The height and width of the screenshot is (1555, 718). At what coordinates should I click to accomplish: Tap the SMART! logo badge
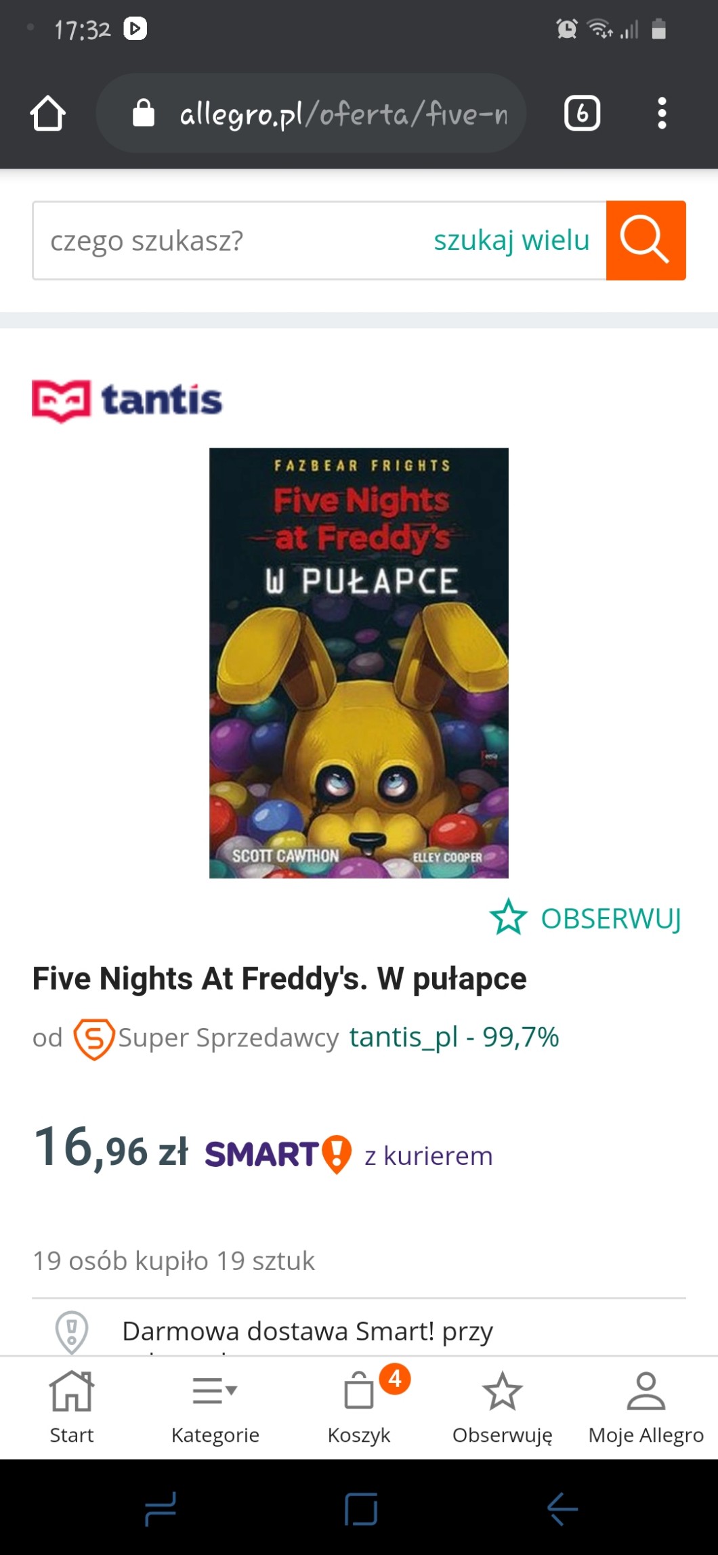278,1155
